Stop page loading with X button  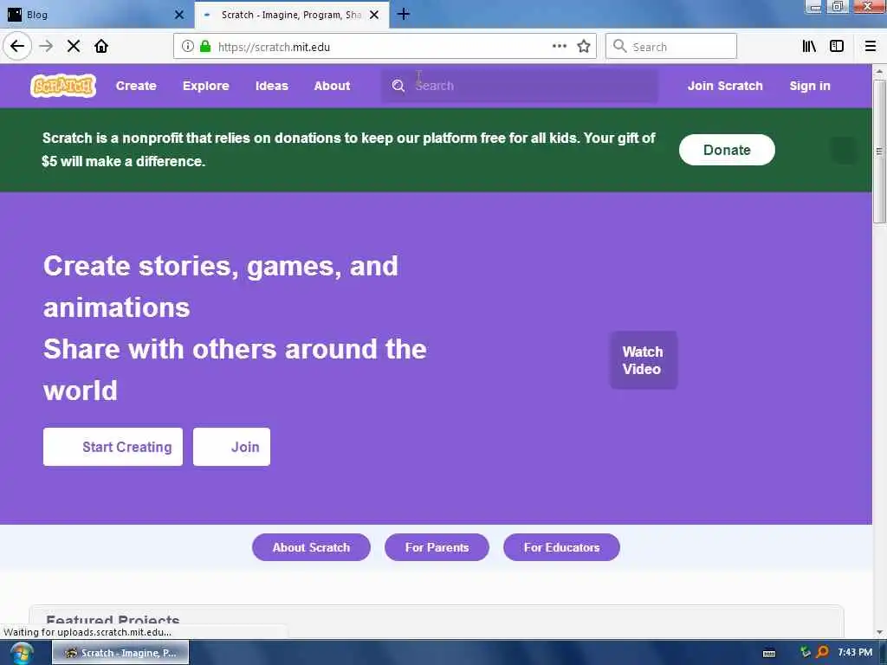(74, 47)
